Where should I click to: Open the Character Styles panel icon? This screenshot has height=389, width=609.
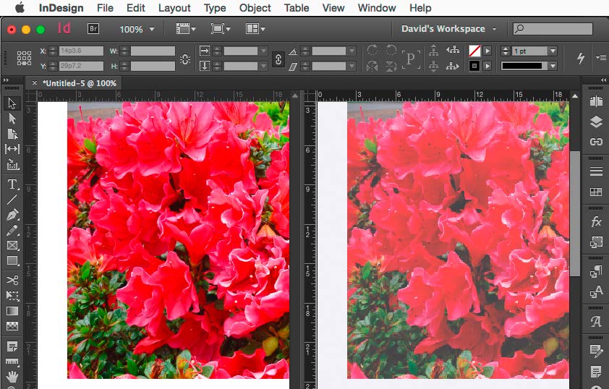596,291
